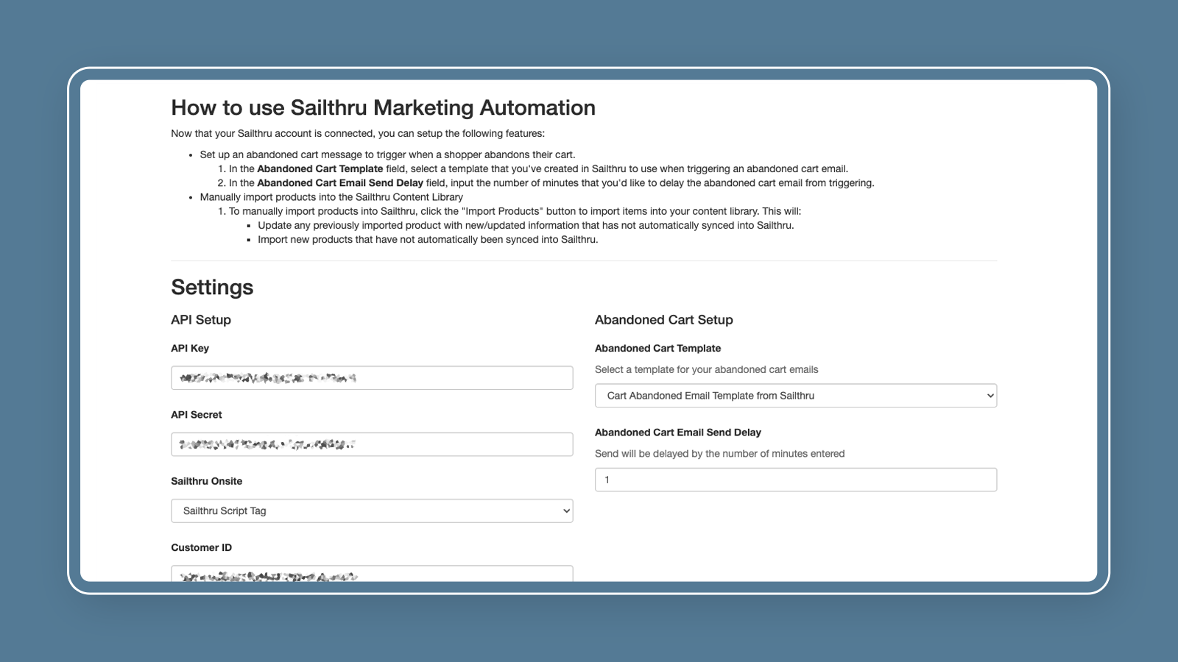Click the step 'input the number of minutes'
1178x662 pixels.
point(551,183)
